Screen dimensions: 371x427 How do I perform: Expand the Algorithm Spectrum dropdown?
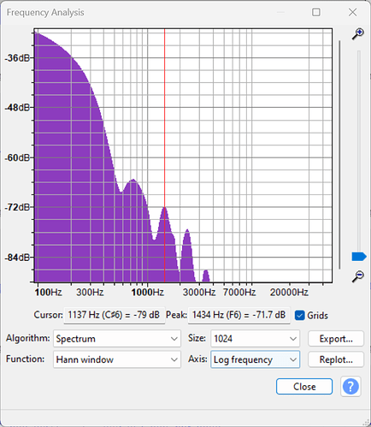117,339
